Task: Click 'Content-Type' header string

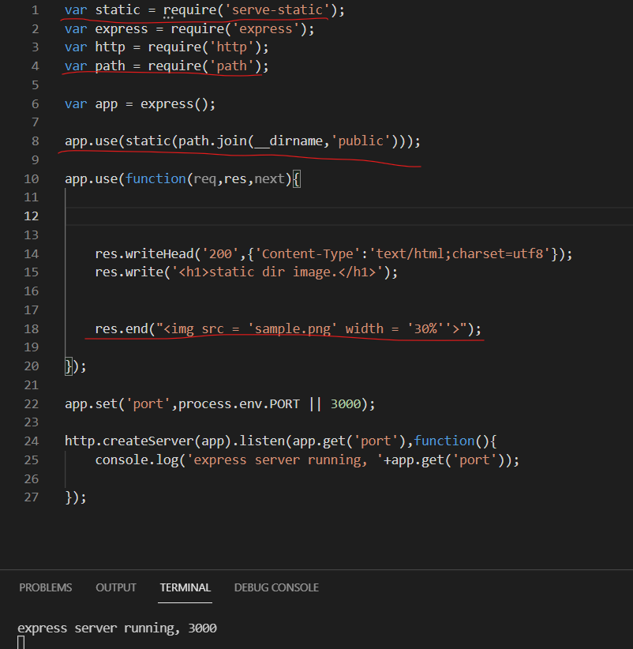Action: coord(307,253)
